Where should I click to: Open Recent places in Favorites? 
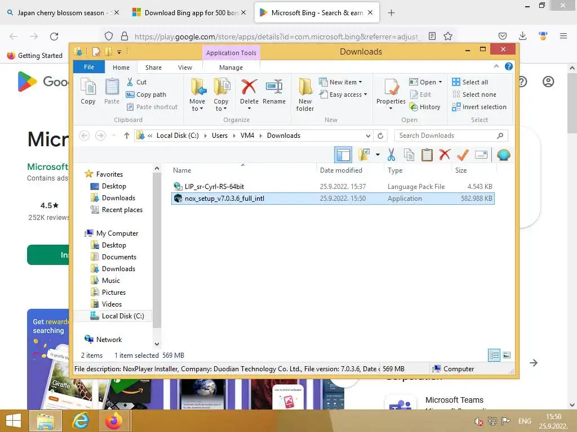pyautogui.click(x=122, y=209)
